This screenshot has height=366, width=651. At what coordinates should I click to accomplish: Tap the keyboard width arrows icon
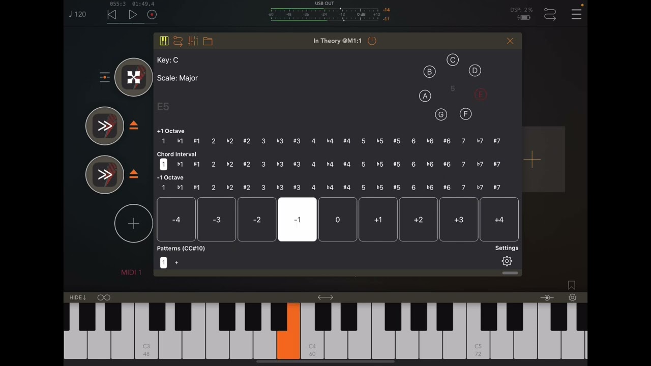(x=325, y=297)
